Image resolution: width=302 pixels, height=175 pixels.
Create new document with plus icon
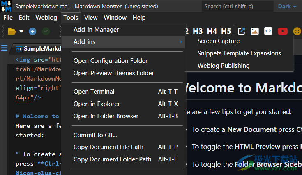click(32, 31)
